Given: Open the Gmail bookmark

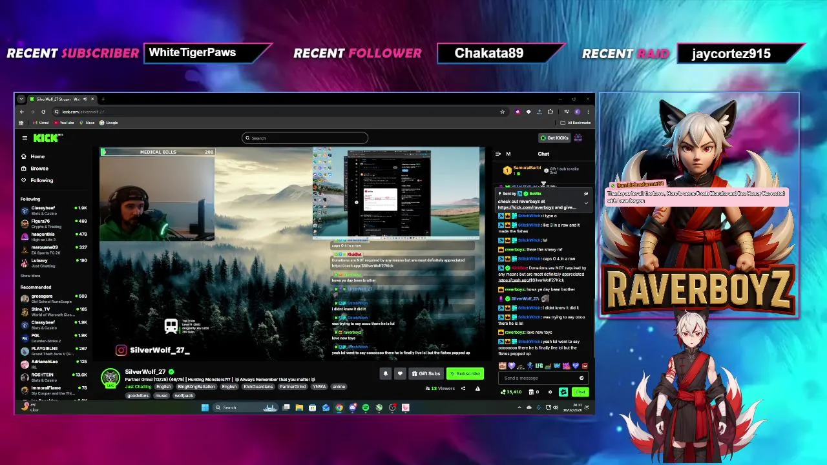Looking at the screenshot, I should point(41,123).
